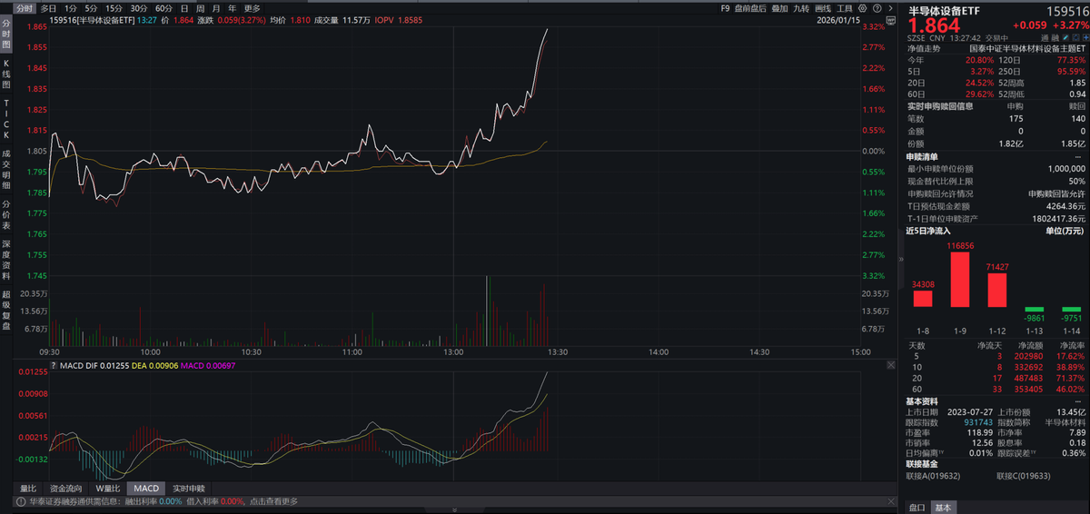The image size is (1090, 514).
Task: Toggle the 盘前盘后 pre/post market display
Action: tap(752, 8)
